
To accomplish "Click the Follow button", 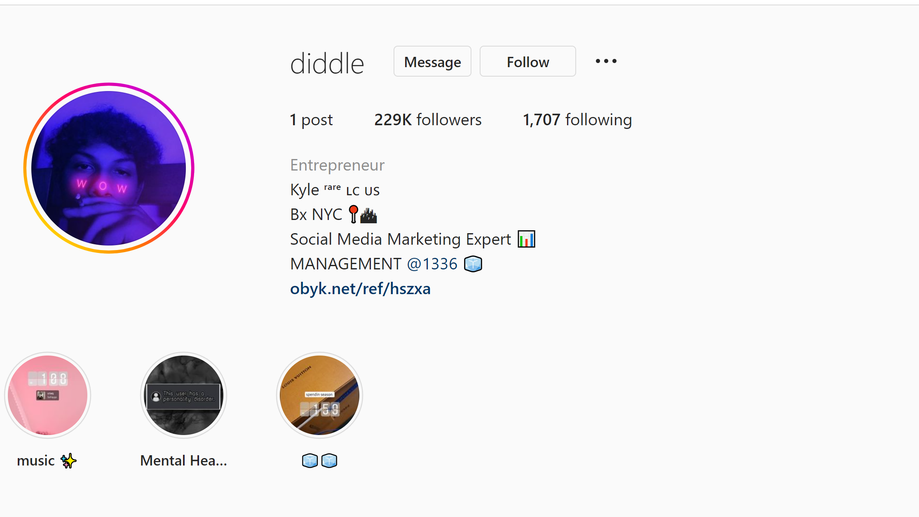I will (x=528, y=61).
